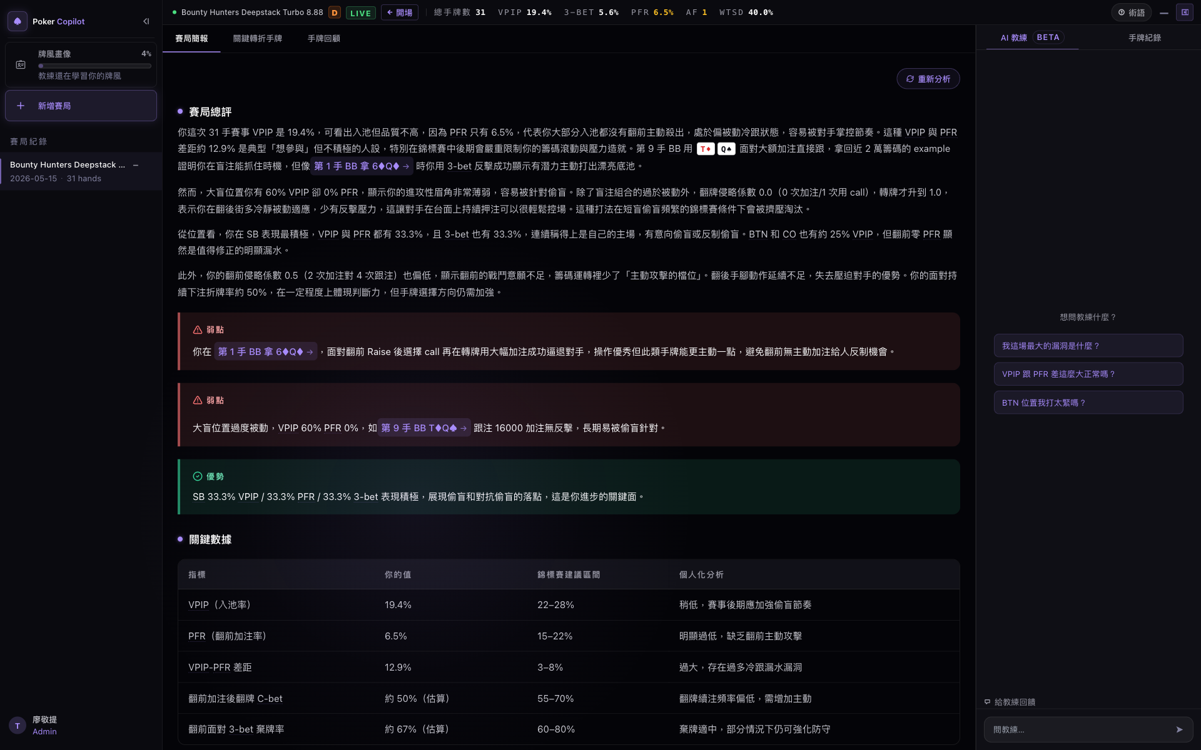Click the Poker Copilot title text

click(x=58, y=21)
